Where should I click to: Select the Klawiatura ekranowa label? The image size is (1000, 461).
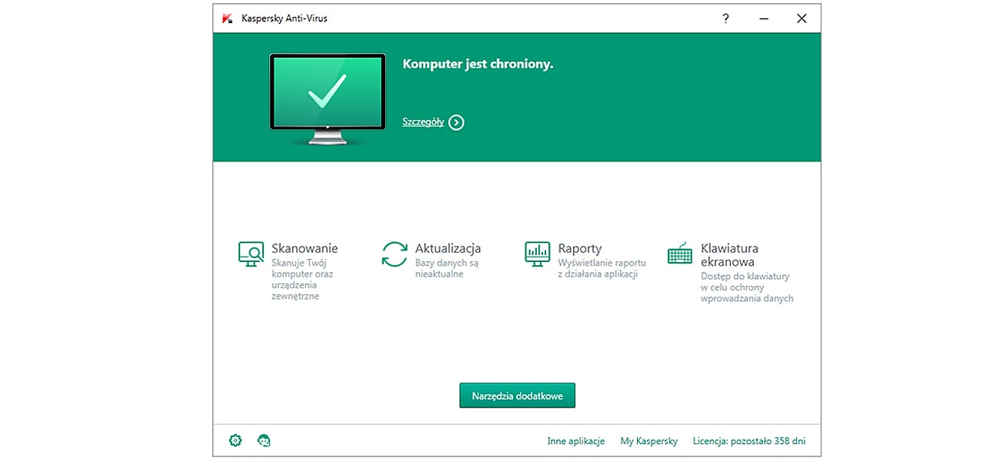point(729,255)
